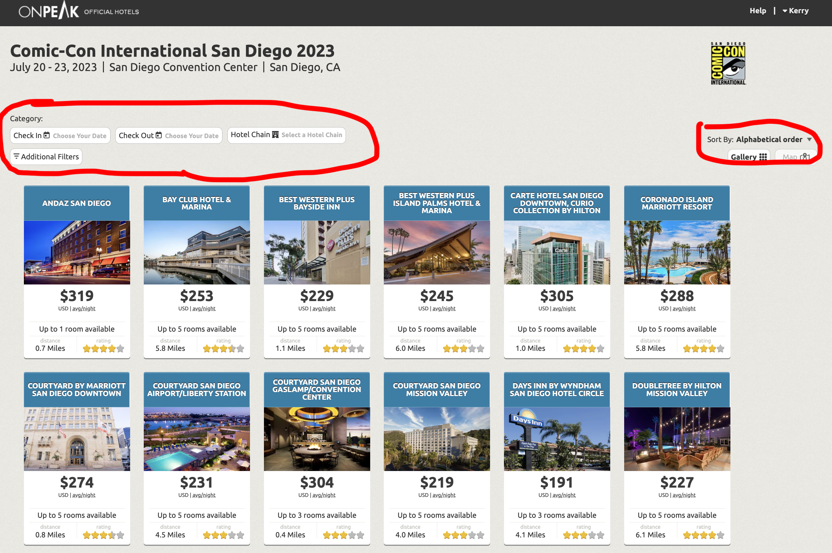Click '6.1 Miles' distance on DoubleTree card

tap(650, 535)
